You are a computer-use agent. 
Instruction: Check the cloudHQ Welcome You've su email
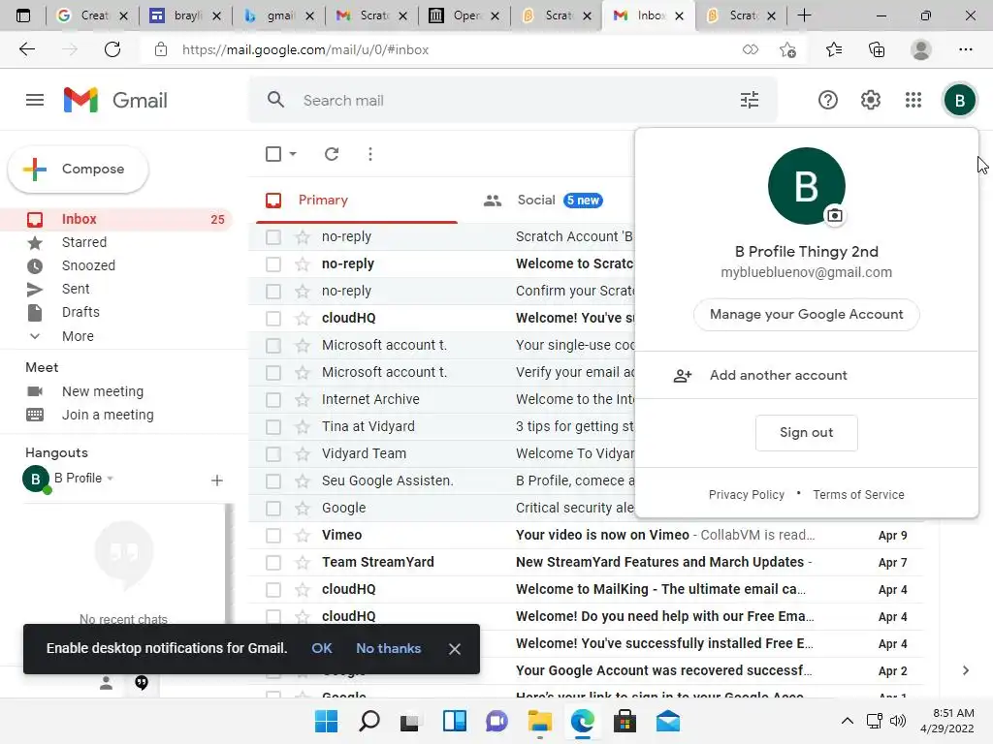(x=273, y=318)
